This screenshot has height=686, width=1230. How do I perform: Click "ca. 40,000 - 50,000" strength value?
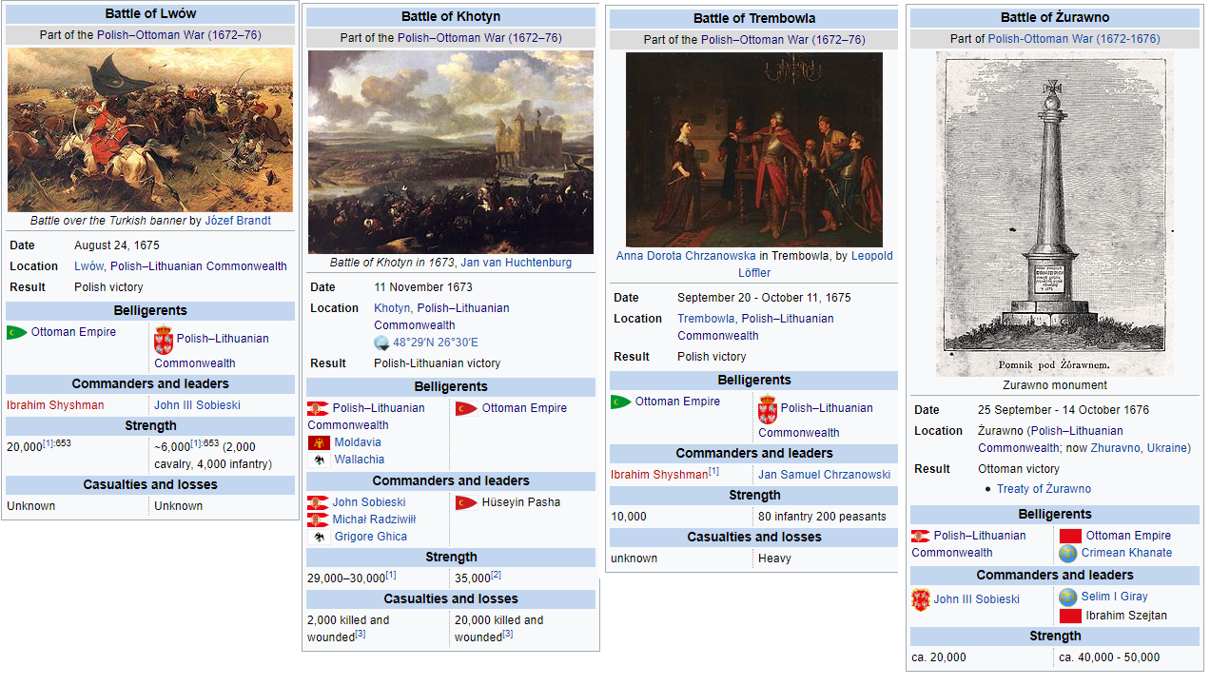[1109, 657]
